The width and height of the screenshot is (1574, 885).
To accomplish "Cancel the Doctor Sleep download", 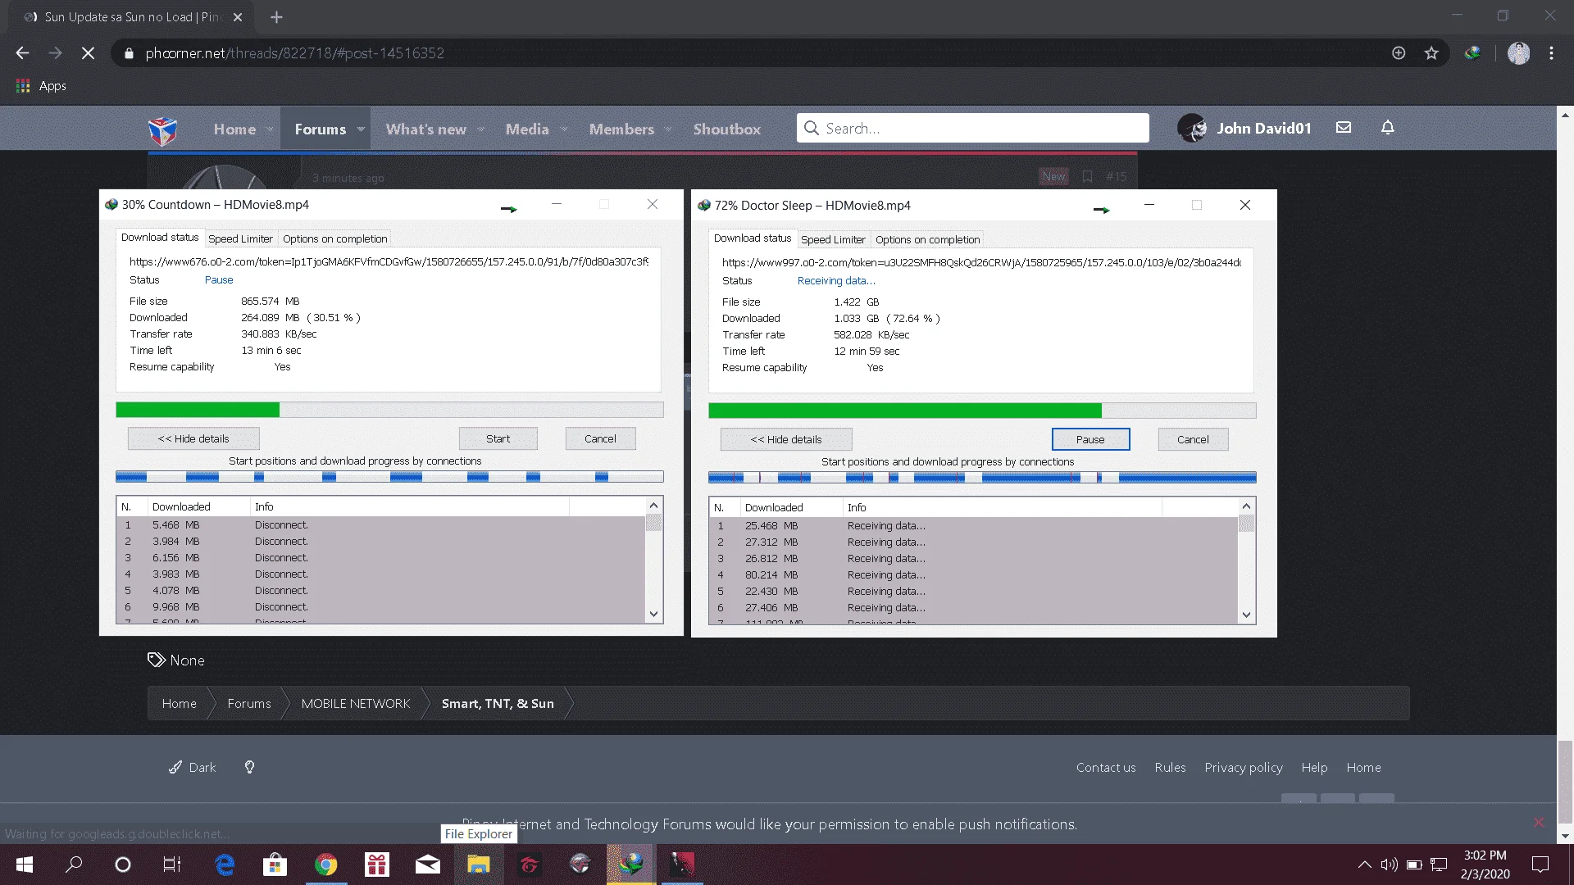I will click(1193, 439).
